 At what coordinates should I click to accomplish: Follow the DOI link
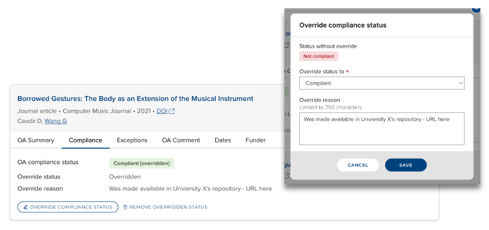point(161,111)
